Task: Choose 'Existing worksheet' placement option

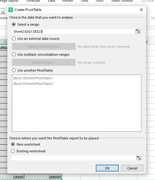Action: coord(13,151)
